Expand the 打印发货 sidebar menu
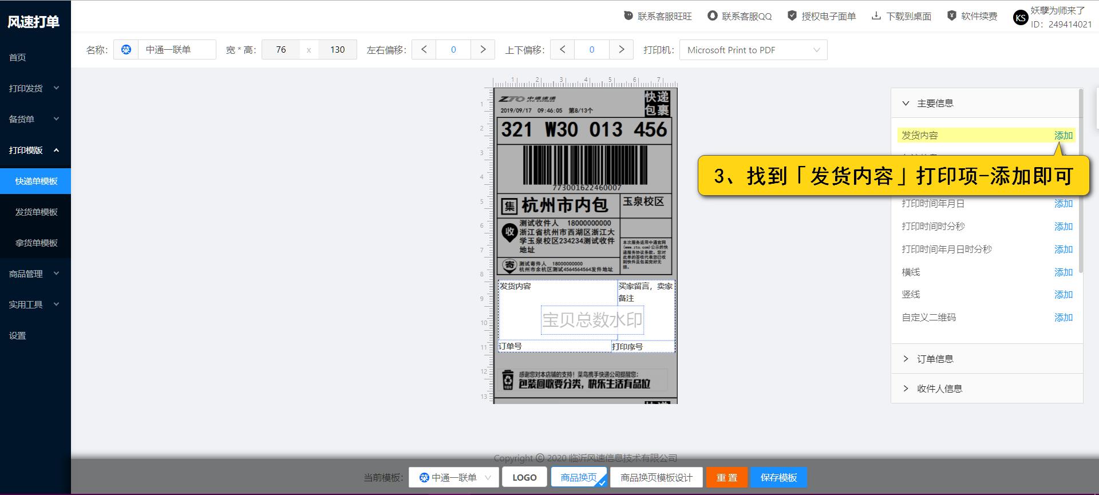Screen dimensions: 1099x495 [x=35, y=88]
